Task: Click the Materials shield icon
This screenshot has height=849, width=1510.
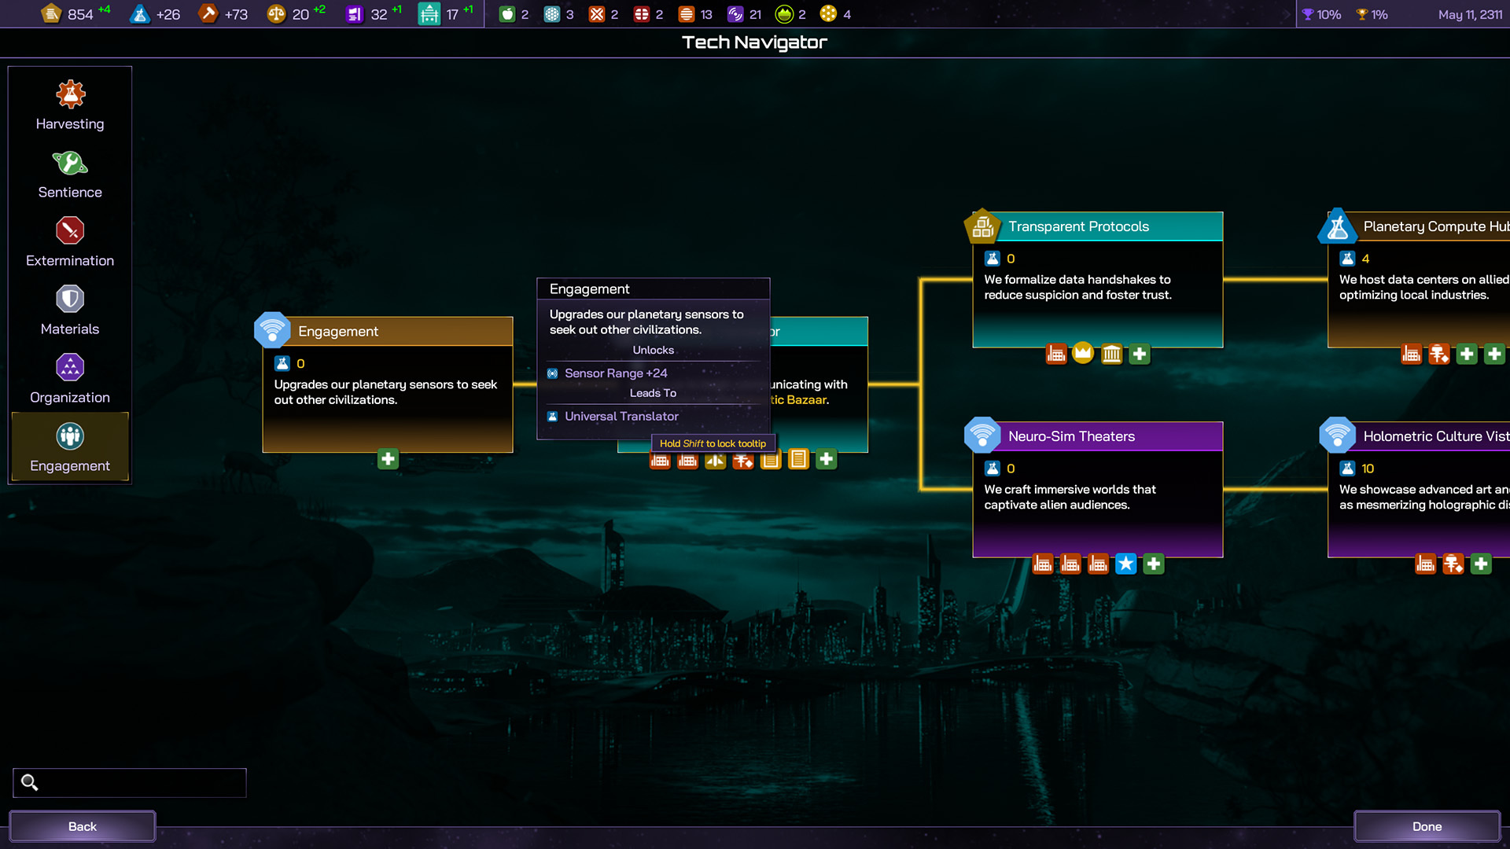Action: 70,300
